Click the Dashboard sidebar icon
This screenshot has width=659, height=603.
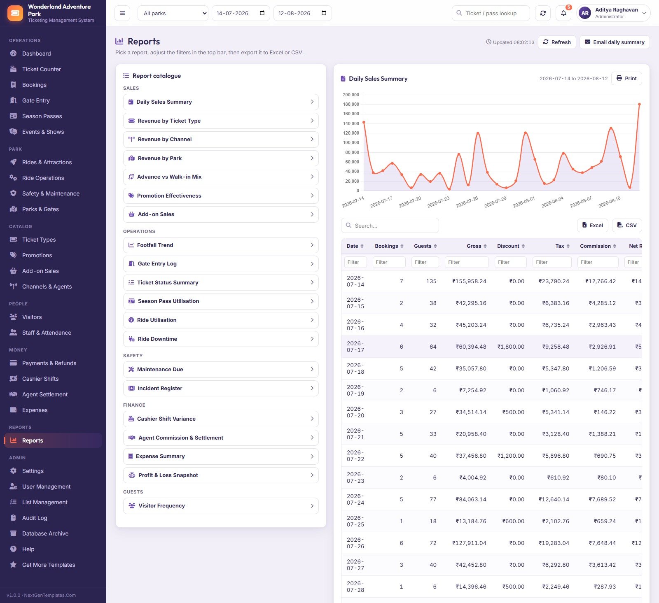14,54
